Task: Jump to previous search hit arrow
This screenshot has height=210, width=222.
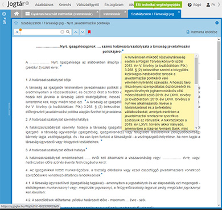Action: pyautogui.click(x=76, y=32)
